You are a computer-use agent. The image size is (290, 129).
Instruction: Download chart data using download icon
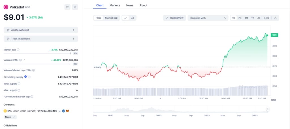[275, 18]
